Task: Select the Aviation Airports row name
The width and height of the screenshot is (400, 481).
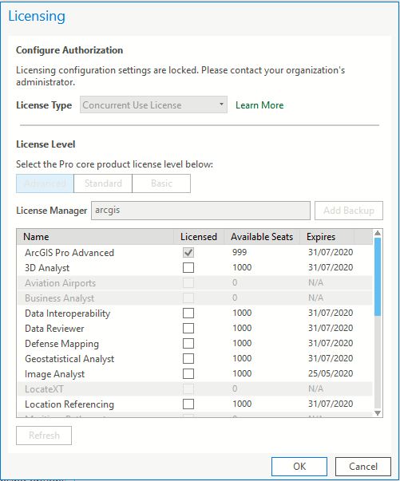Action: tap(60, 283)
